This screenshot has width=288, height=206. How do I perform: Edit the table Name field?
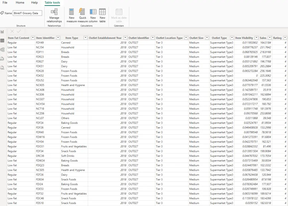click(x=27, y=13)
